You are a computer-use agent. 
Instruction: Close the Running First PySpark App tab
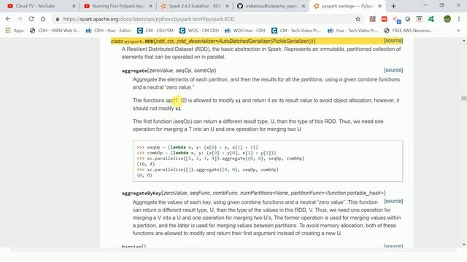click(x=151, y=6)
